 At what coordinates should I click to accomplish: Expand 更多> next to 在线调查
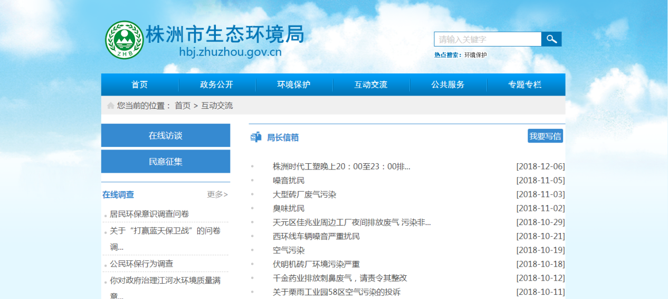coord(217,194)
